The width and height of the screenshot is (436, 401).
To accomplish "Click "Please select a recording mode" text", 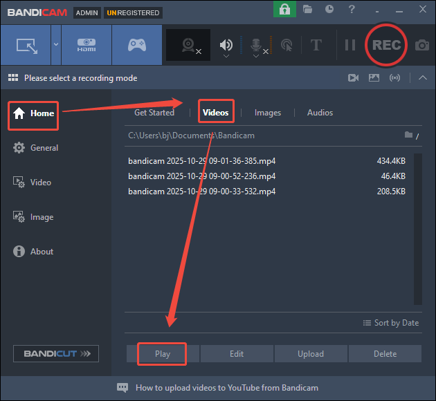I will coord(81,78).
